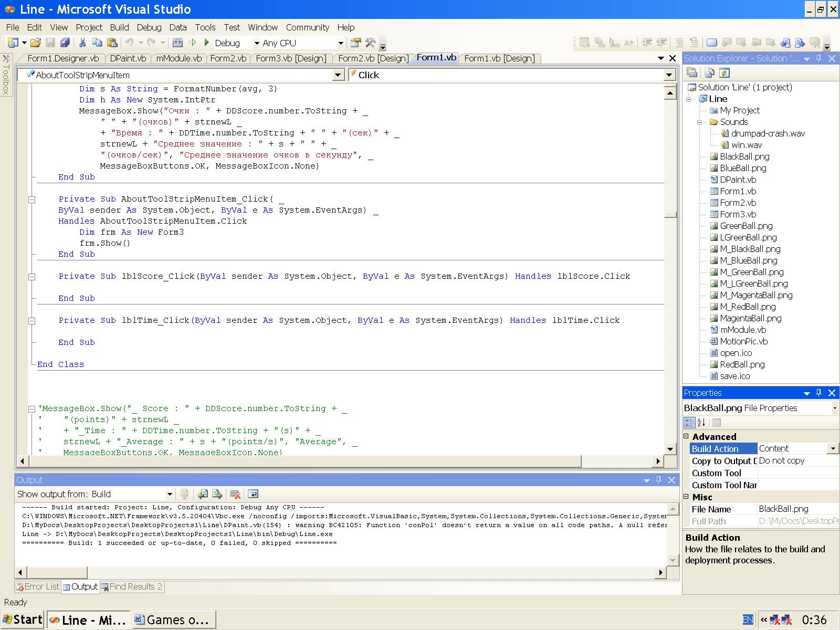840x630 pixels.
Task: Click the Cut scissors icon
Action: 82,43
